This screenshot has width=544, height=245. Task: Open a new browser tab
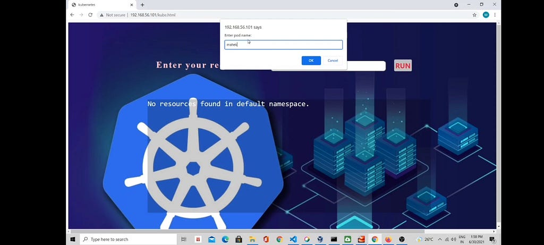[x=142, y=5]
